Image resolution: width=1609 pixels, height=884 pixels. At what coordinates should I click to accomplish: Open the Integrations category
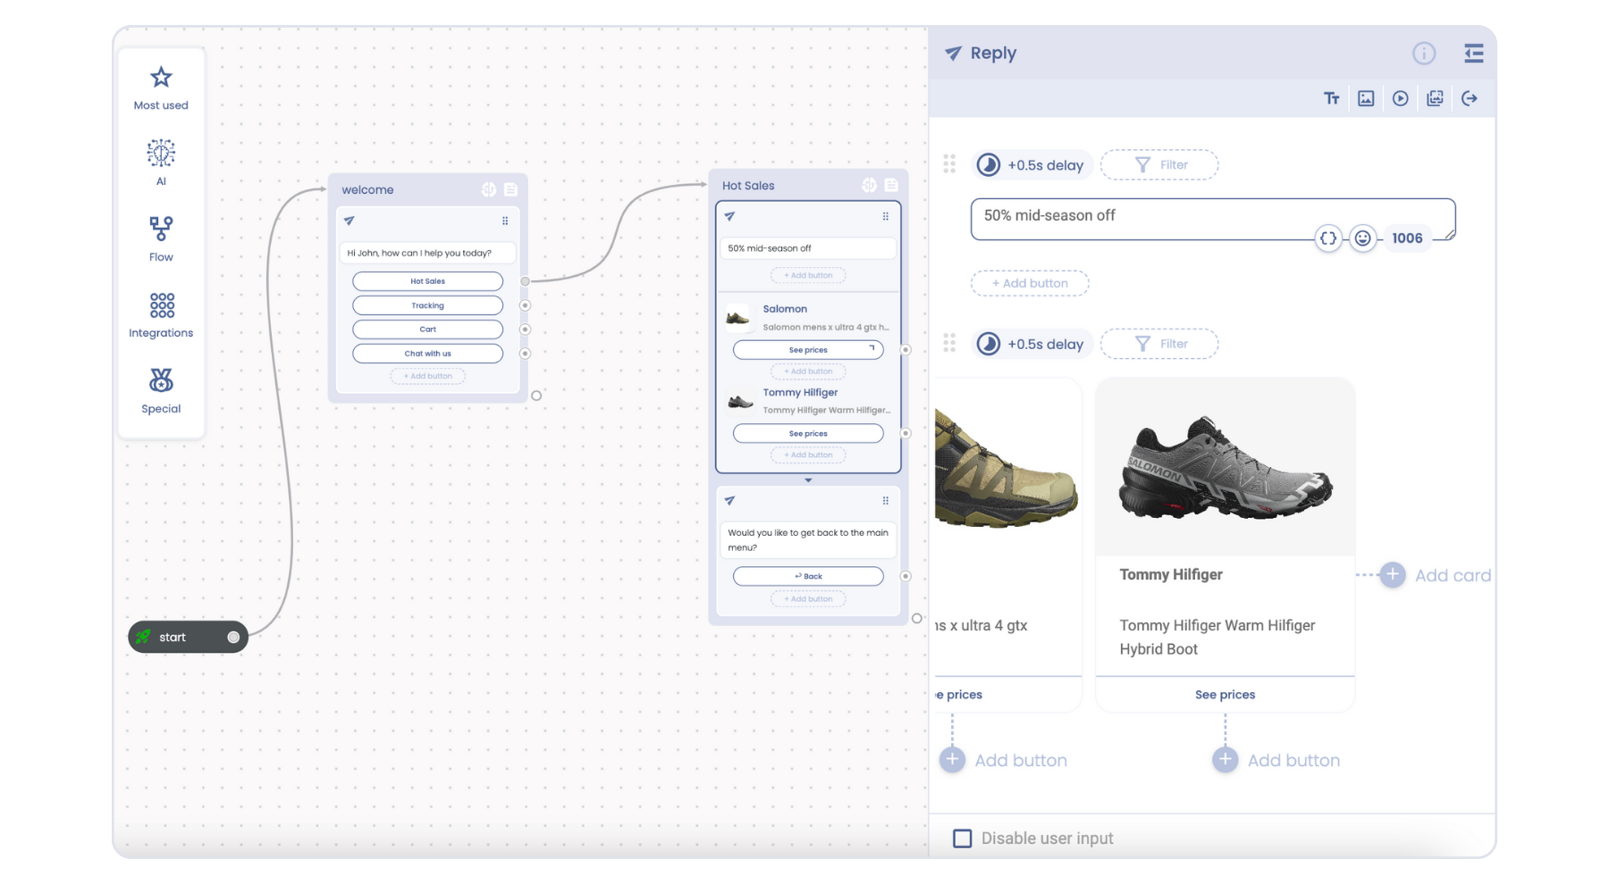(161, 315)
